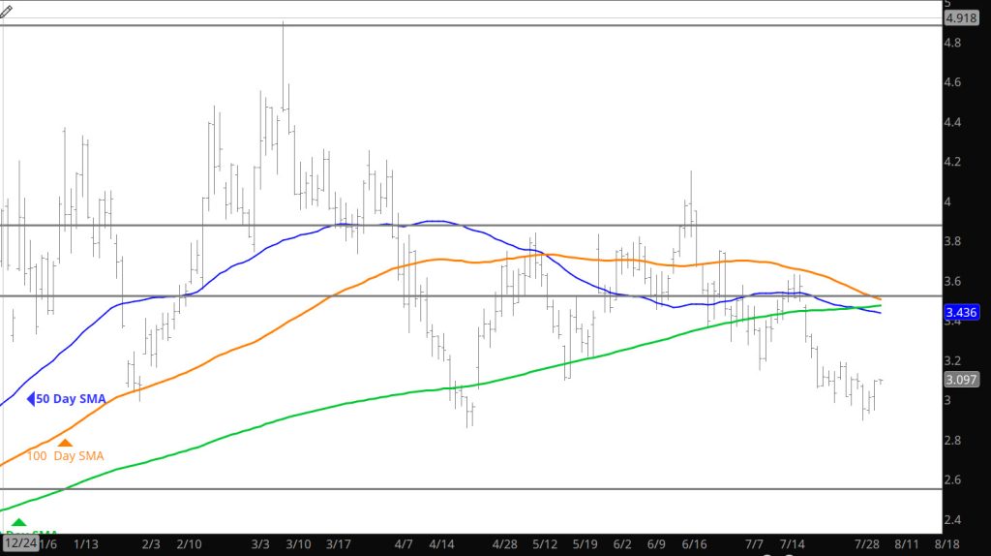Click the 4.918 price tag on axis
The image size is (991, 556).
961,17
